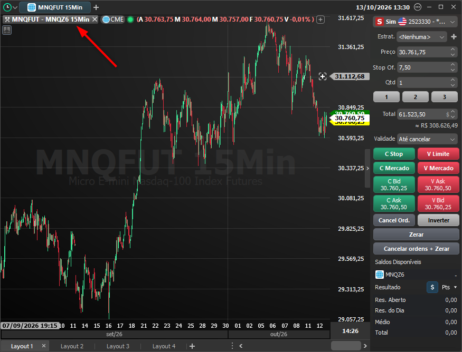Image resolution: width=462 pixels, height=352 pixels.
Task: Open the Estrat. strategy dropdown
Action: click(x=422, y=37)
